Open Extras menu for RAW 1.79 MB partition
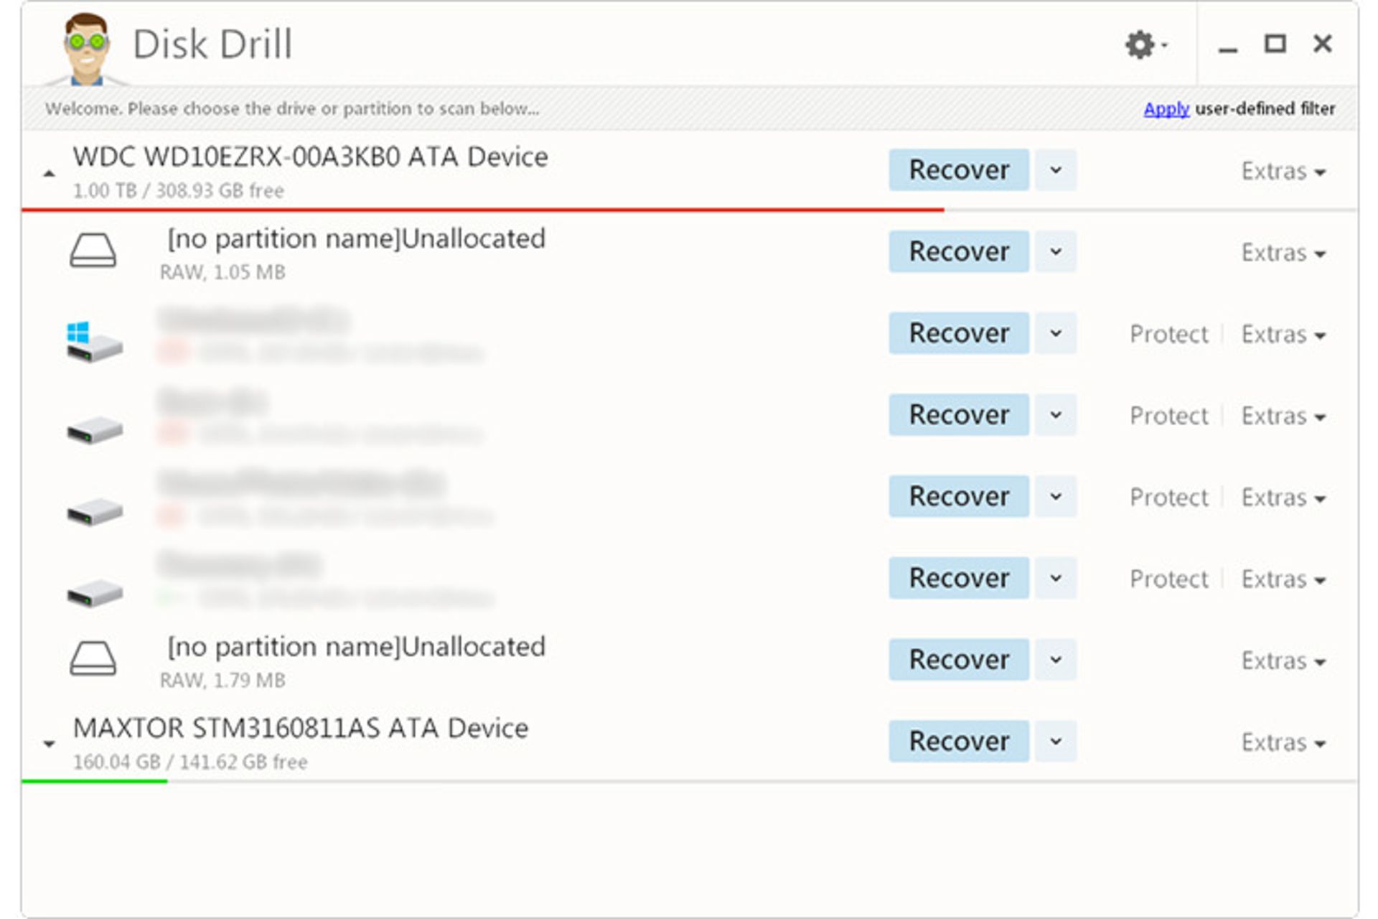 (x=1283, y=661)
